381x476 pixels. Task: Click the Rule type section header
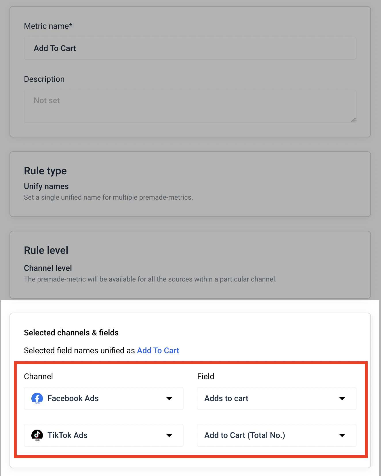click(x=45, y=171)
